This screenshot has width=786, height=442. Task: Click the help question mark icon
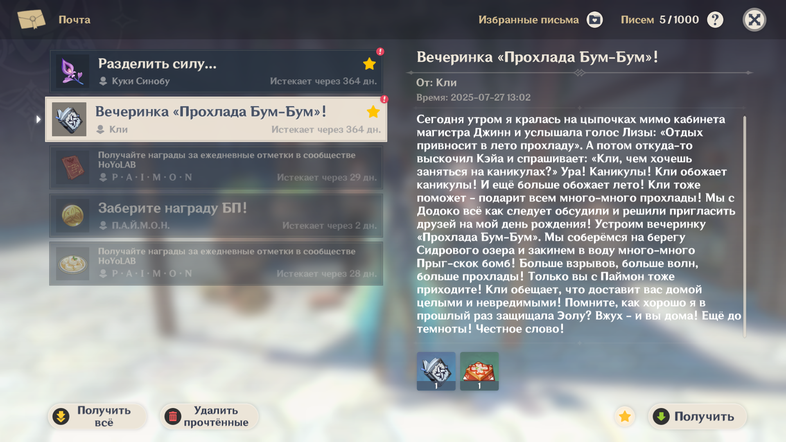point(715,20)
